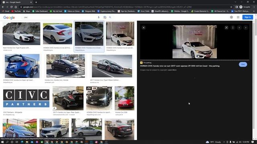Open File Explorer from the taskbar
257x144 pixels.
point(27,142)
